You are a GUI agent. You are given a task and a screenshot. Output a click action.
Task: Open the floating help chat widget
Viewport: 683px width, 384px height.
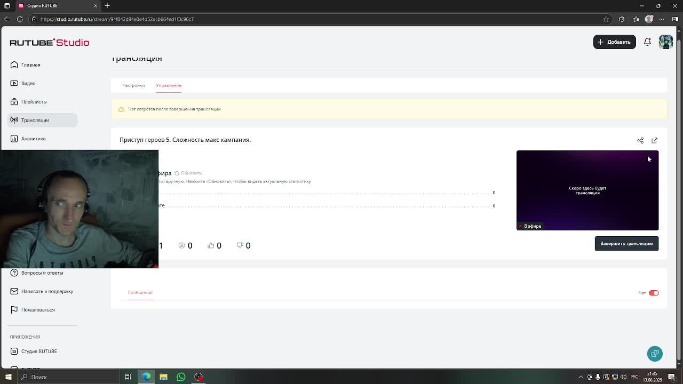click(655, 354)
